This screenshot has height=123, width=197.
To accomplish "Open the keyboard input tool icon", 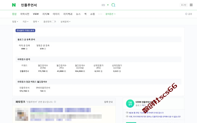I will pos(103,5).
